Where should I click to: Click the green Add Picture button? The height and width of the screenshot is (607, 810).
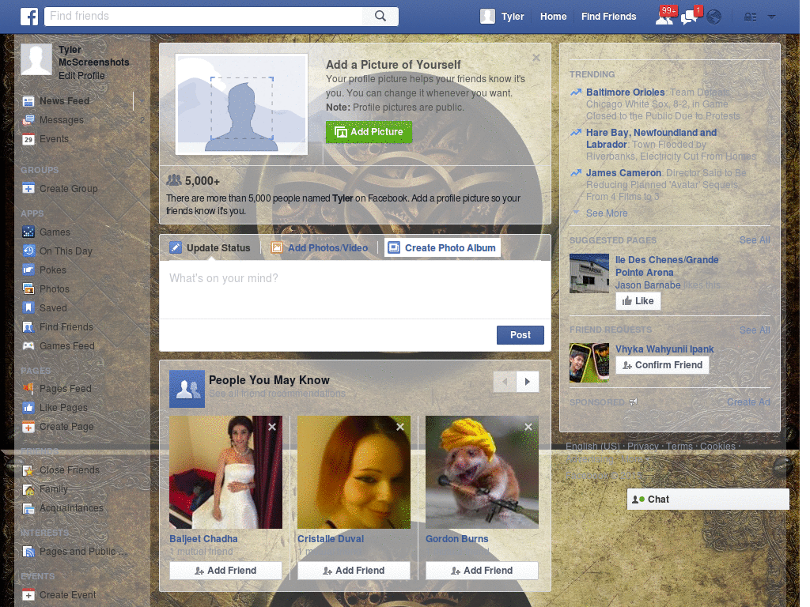369,132
